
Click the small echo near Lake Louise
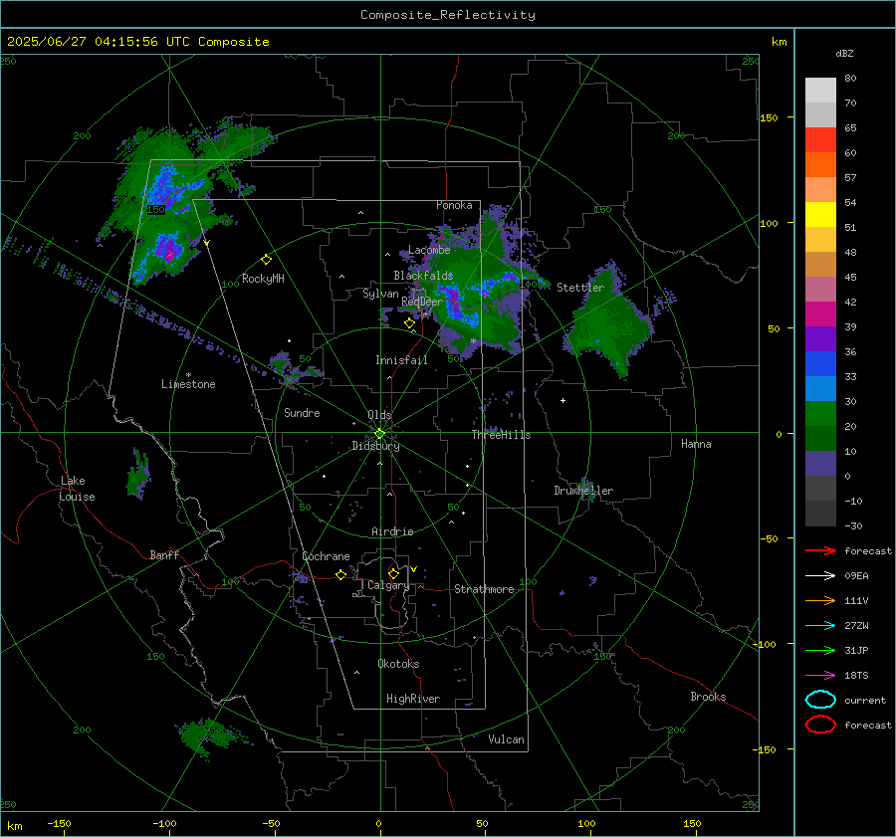[138, 476]
